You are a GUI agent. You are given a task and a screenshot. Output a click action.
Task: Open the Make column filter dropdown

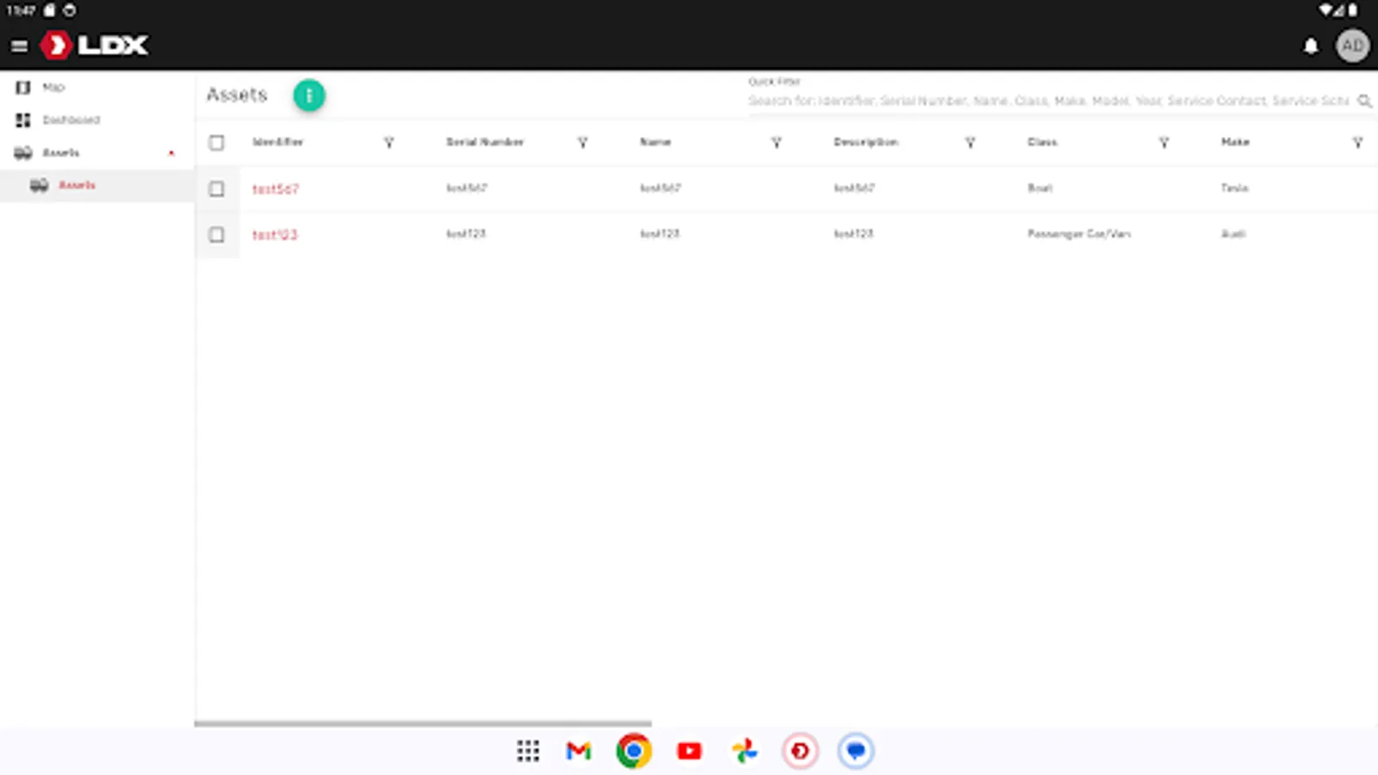tap(1358, 142)
